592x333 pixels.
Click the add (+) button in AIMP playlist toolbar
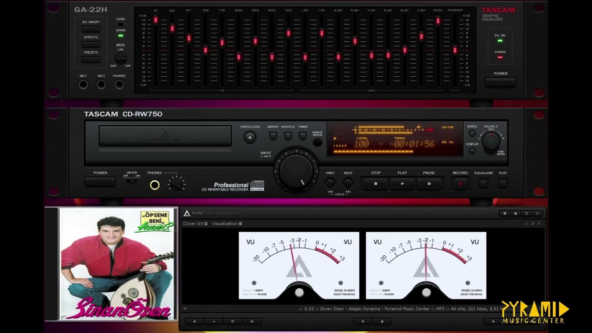tap(195, 321)
